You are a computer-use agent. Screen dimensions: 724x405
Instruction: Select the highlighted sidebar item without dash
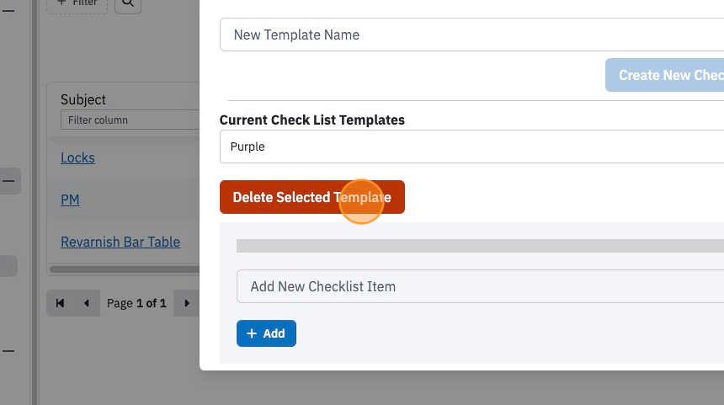pyautogui.click(x=8, y=266)
